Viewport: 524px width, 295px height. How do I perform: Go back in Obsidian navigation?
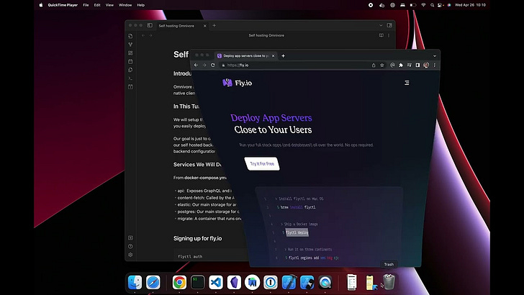pos(143,35)
